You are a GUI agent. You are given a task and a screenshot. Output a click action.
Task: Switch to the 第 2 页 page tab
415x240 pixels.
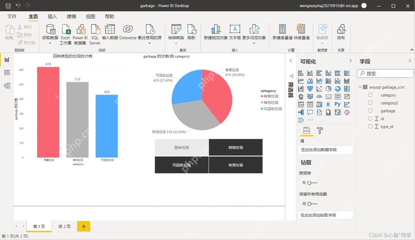64,227
